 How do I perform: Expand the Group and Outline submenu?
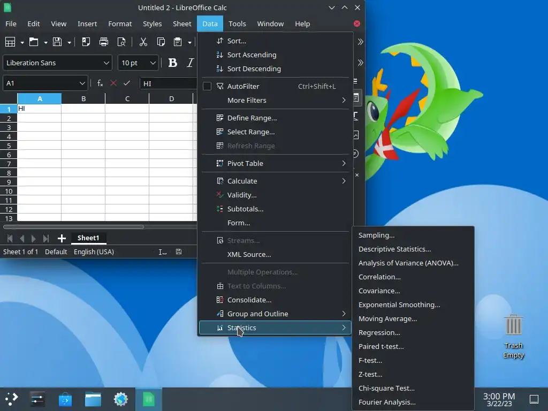(276, 314)
